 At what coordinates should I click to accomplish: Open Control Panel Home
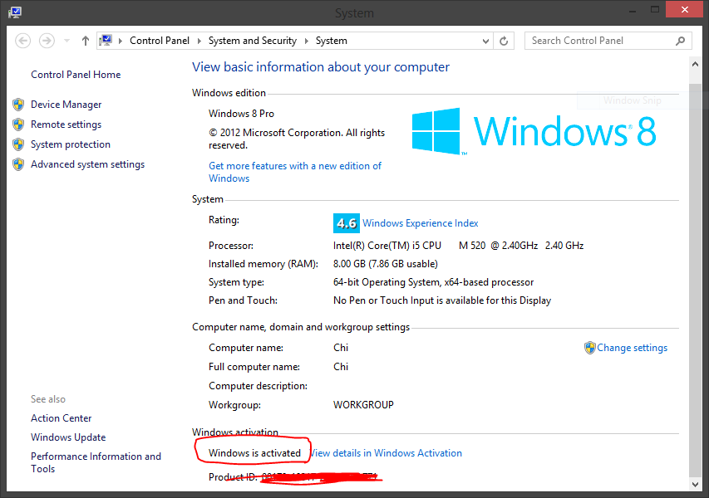point(76,75)
